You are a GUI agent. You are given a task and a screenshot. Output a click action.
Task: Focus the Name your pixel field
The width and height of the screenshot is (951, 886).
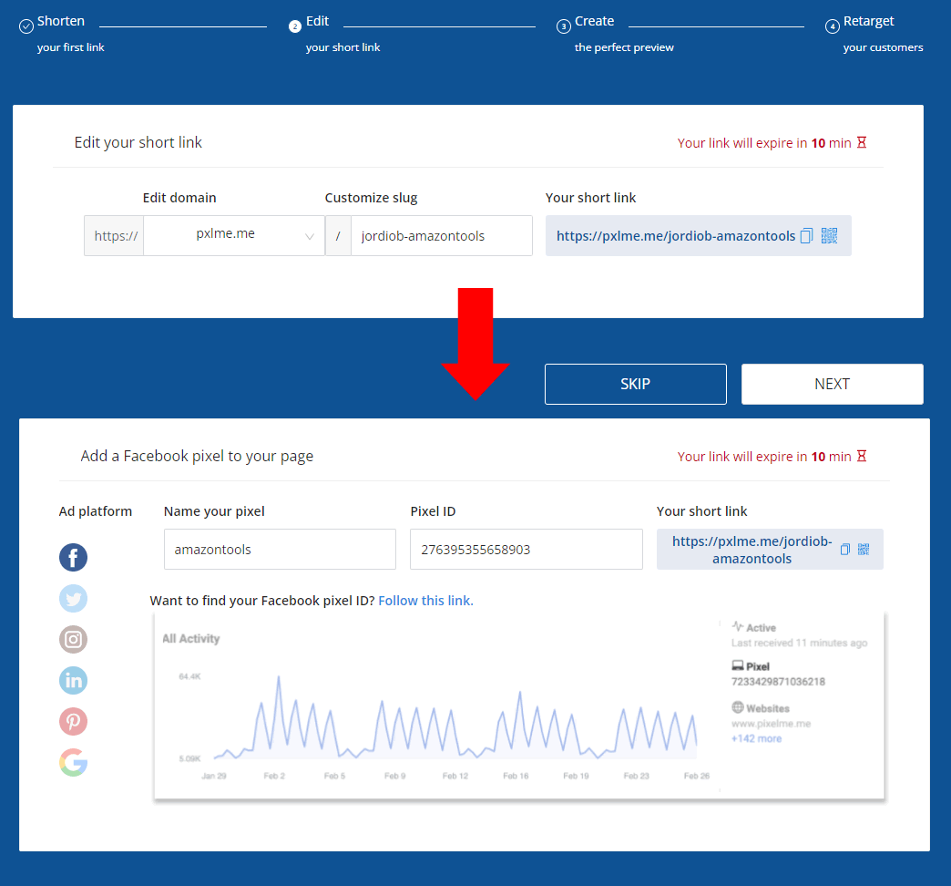pos(280,550)
